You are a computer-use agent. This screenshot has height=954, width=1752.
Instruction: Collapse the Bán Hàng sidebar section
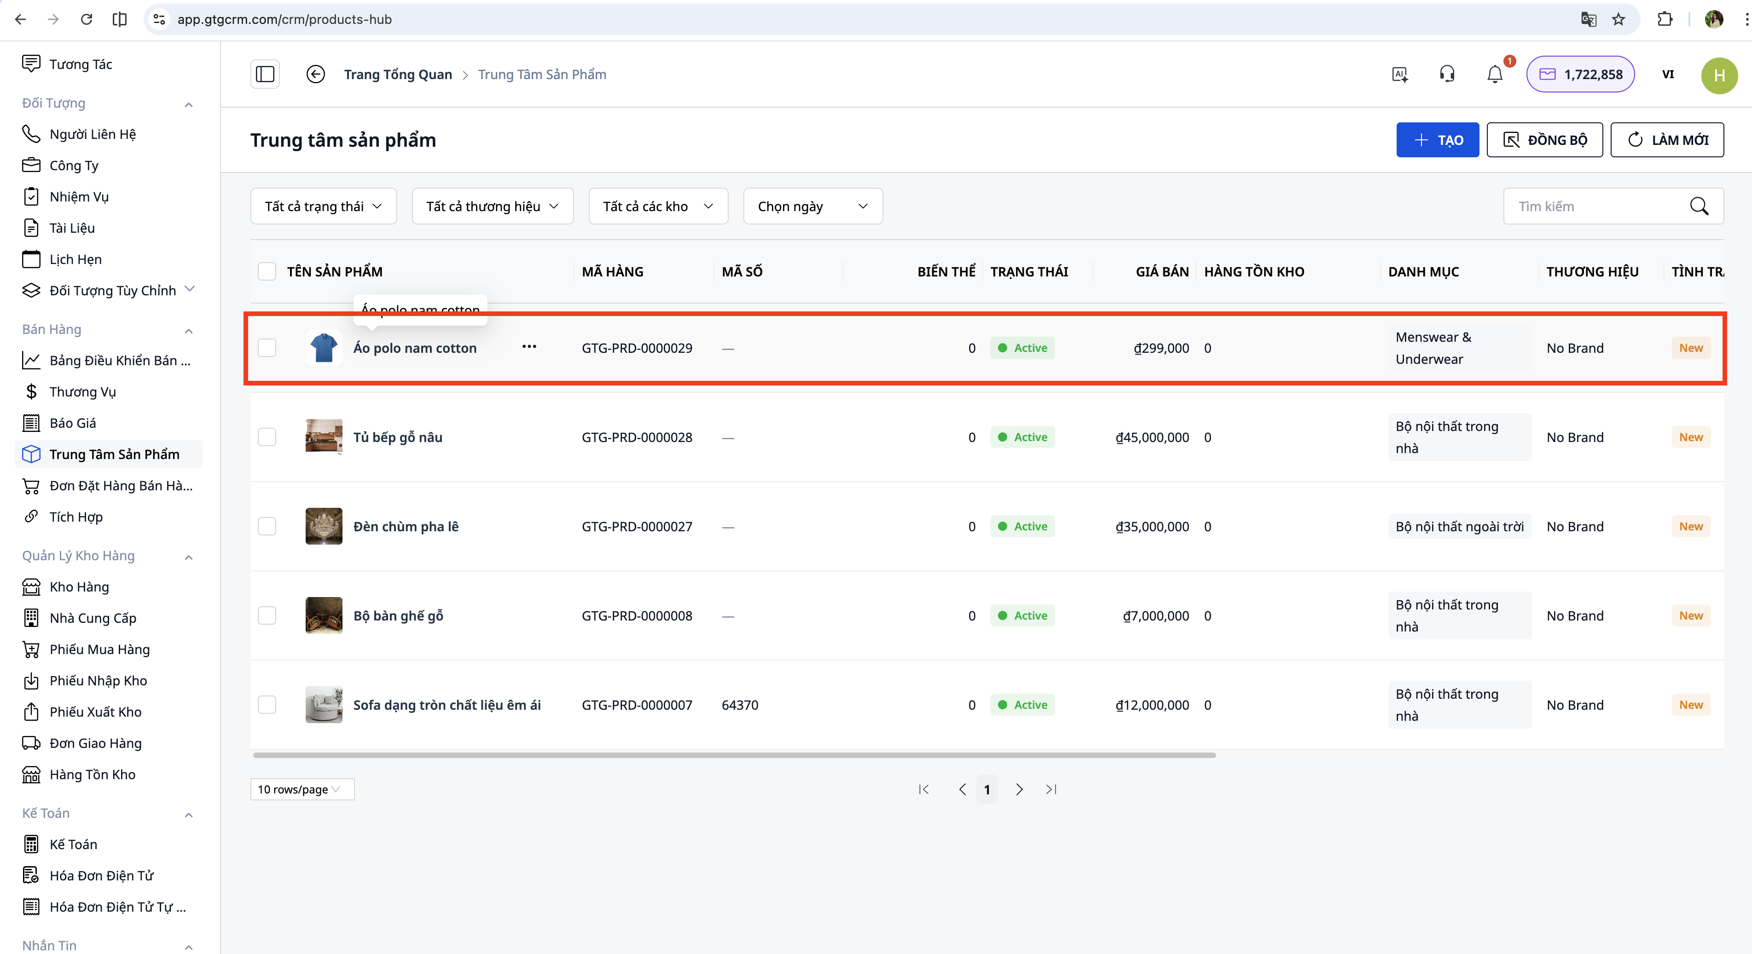click(x=188, y=331)
